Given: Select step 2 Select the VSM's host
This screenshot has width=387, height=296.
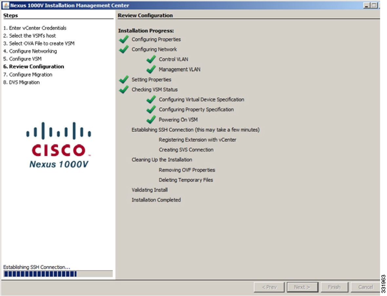Looking at the screenshot, I should [x=29, y=36].
